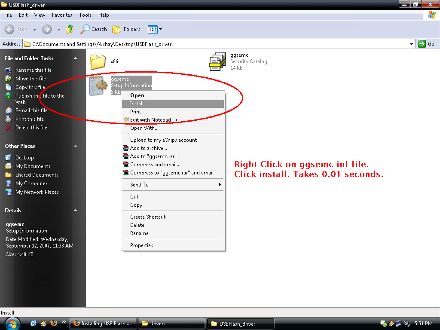Viewport: 440px width, 330px height.
Task: Go to Desktop in Other Places
Action: click(24, 158)
